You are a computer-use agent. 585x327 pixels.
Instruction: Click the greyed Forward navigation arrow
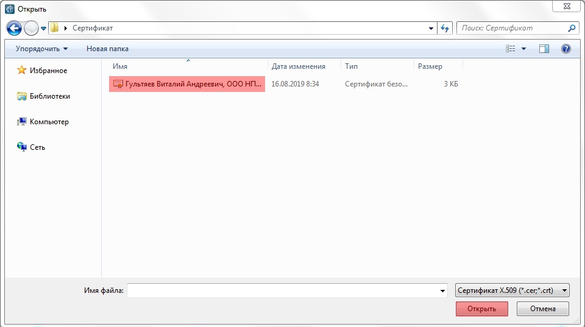point(31,29)
